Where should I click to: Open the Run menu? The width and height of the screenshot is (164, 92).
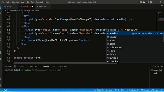click(33, 2)
